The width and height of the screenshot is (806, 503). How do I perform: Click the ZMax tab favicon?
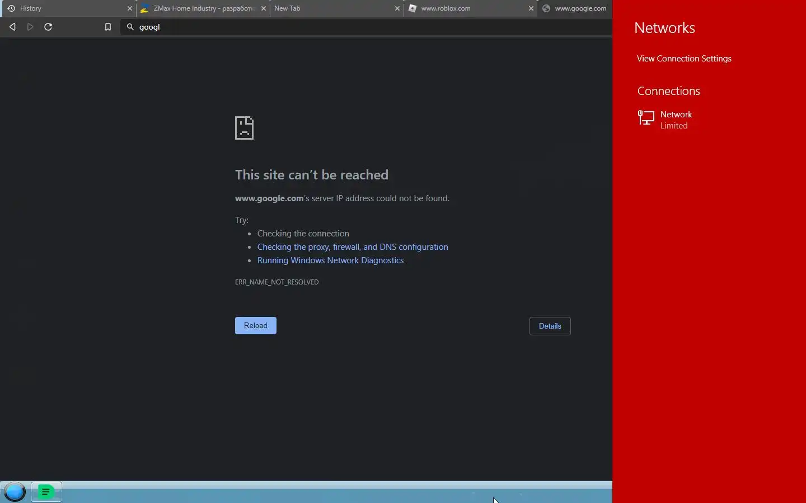144,8
